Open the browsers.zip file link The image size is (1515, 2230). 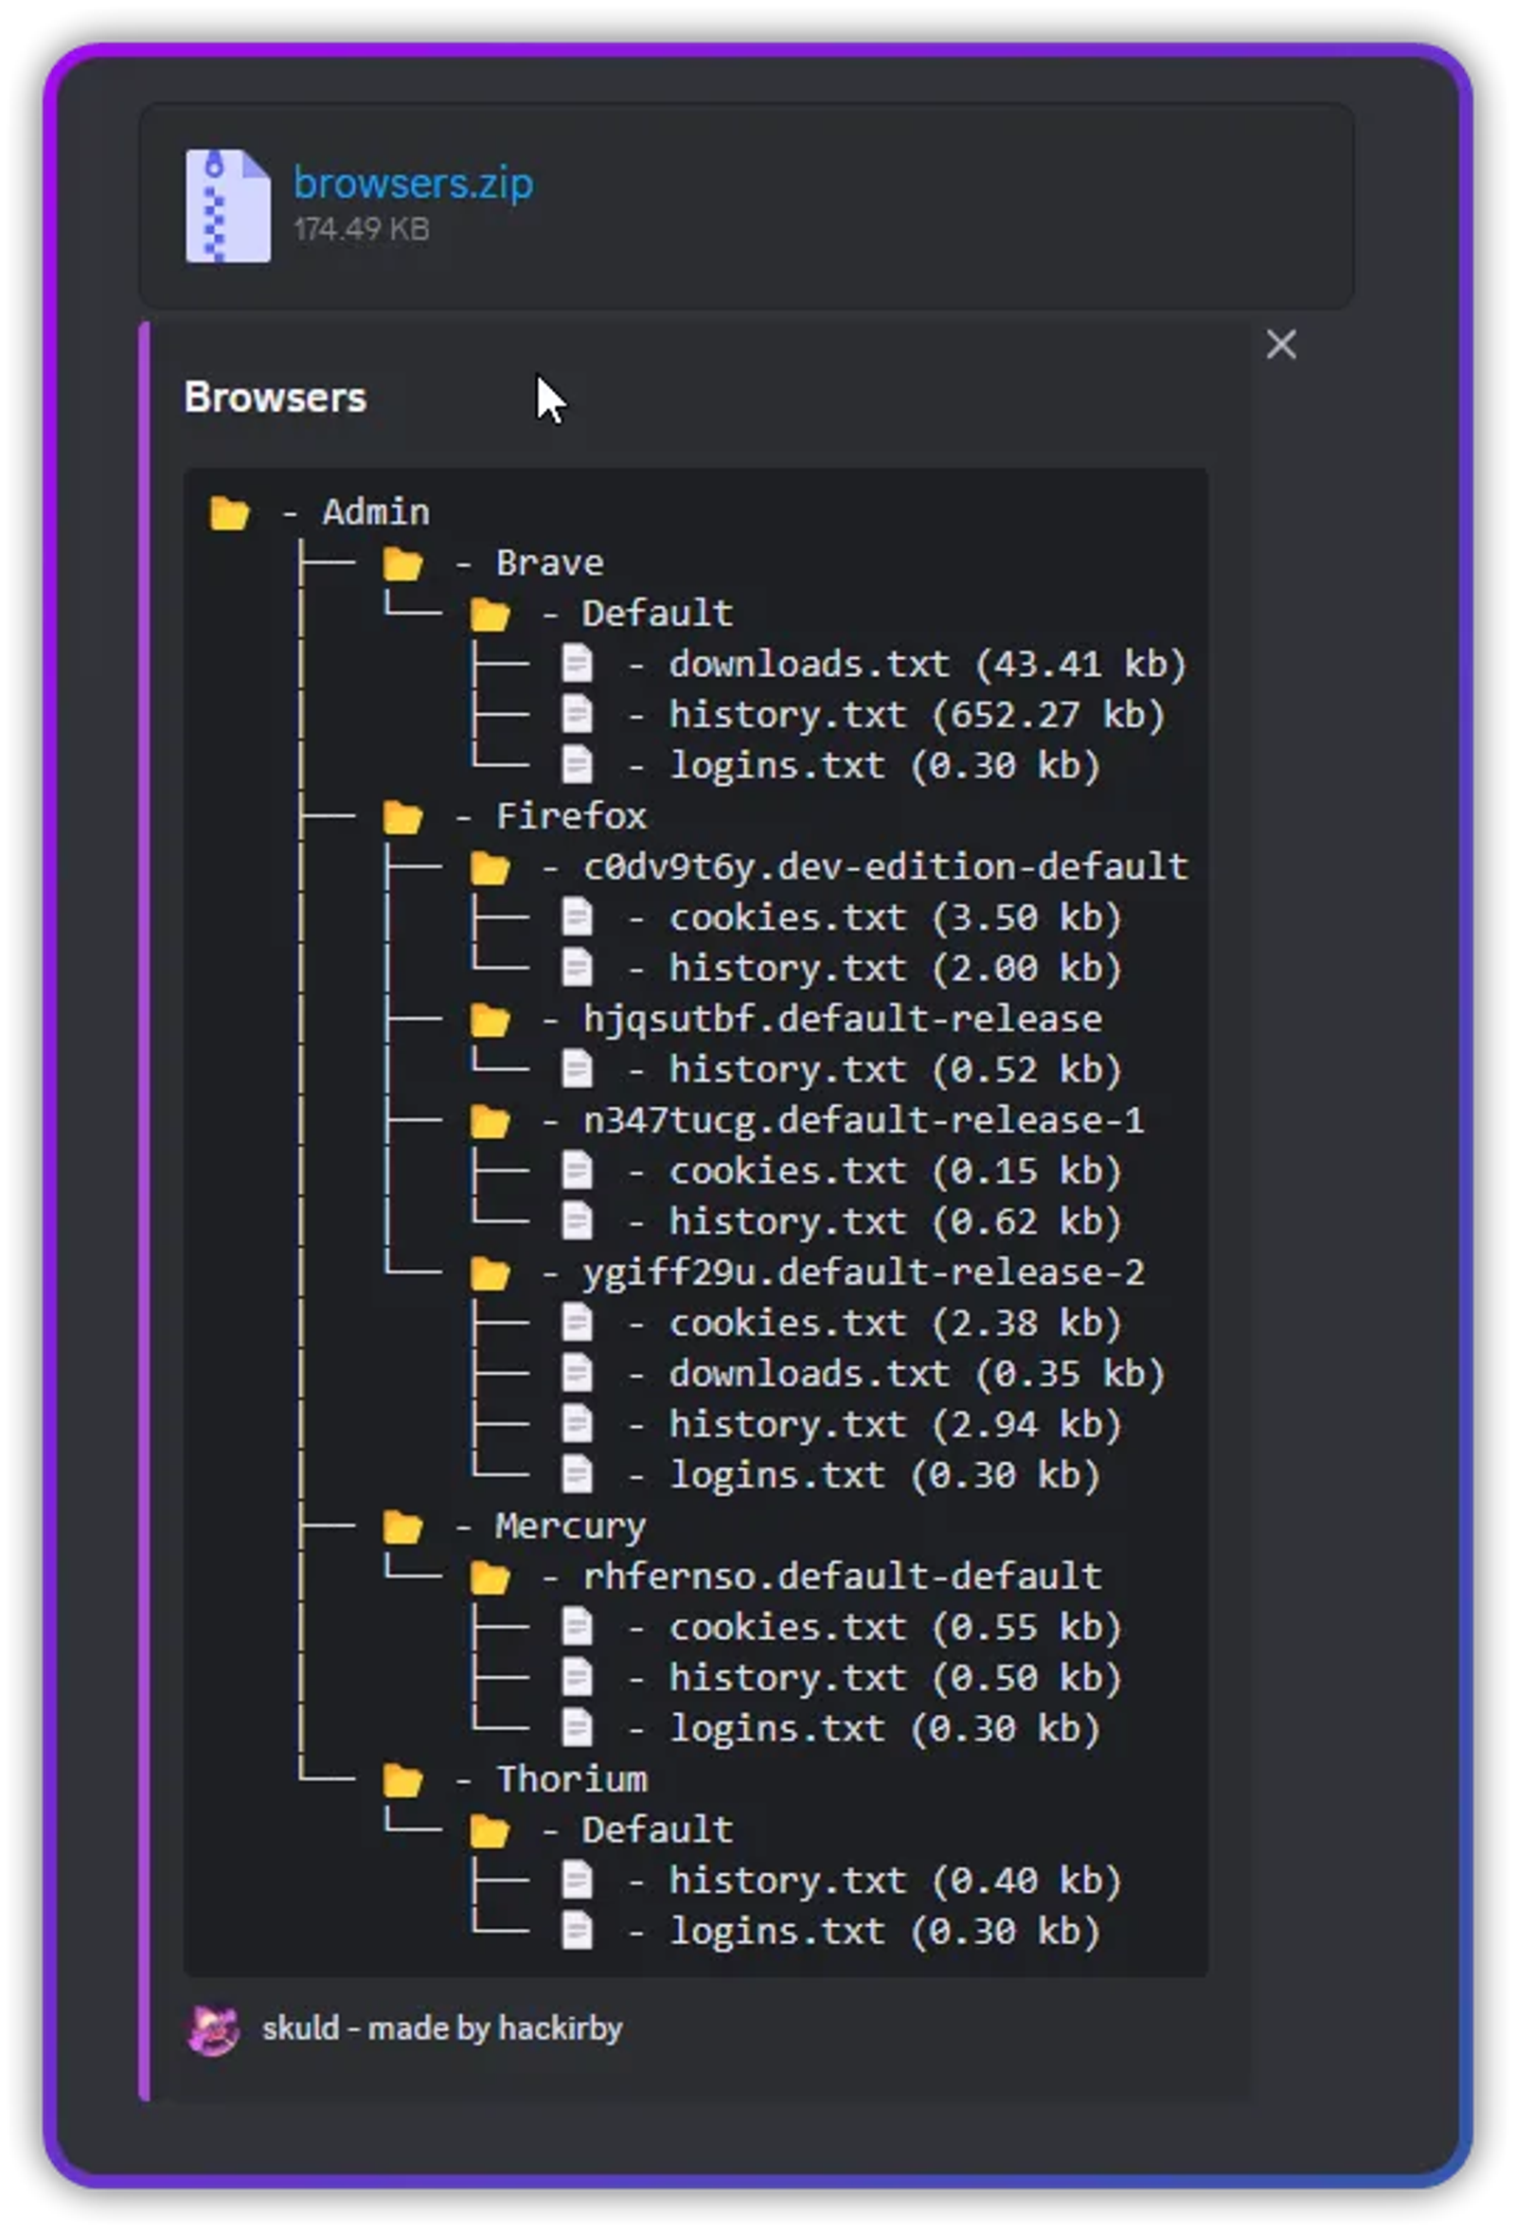click(x=414, y=183)
